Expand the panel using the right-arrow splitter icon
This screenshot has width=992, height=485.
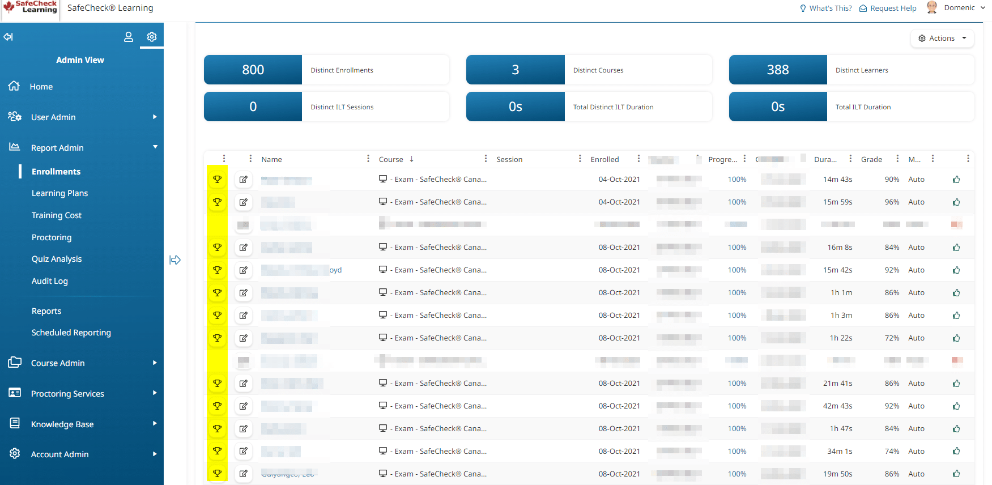(175, 260)
